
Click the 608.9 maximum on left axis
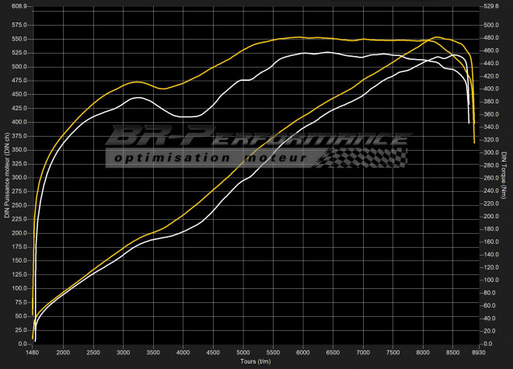tap(19, 6)
